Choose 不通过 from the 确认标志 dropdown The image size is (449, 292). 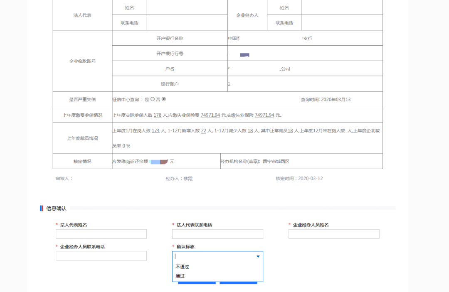click(x=182, y=266)
